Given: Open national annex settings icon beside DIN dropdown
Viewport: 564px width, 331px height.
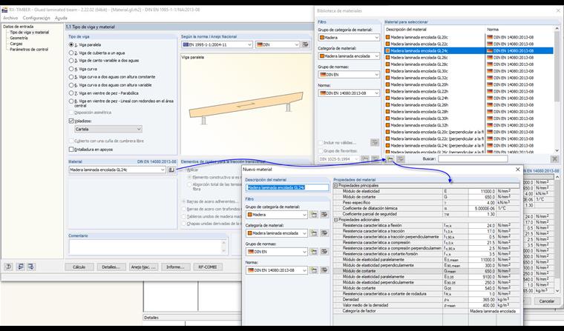Looking at the screenshot, I should pos(306,44).
